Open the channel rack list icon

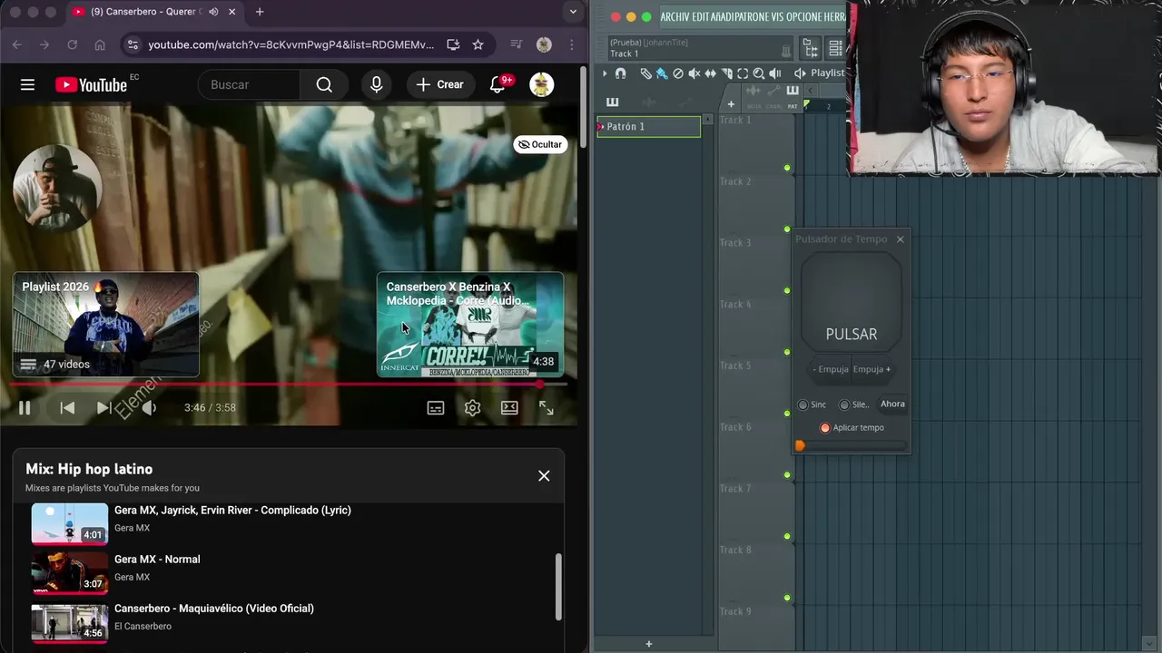tap(835, 48)
